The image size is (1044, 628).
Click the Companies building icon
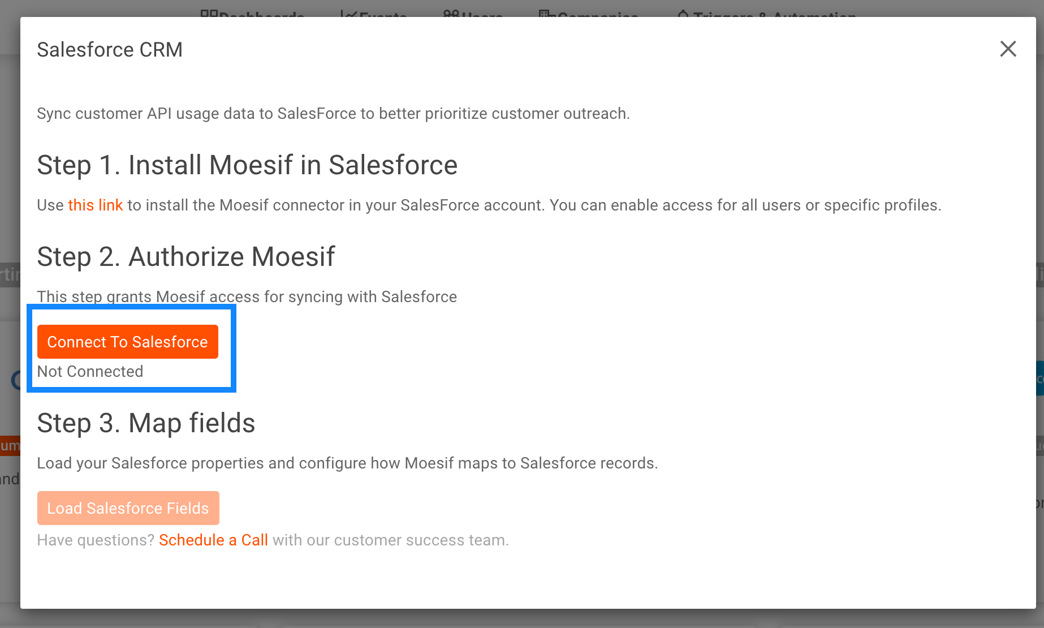pos(545,14)
